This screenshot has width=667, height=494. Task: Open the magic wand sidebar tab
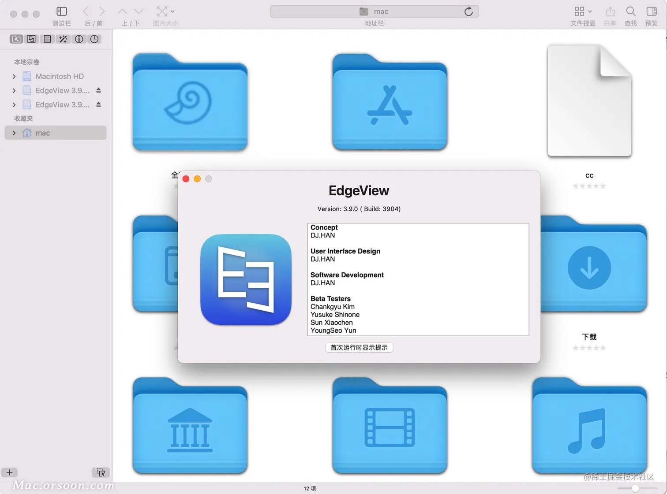point(63,39)
